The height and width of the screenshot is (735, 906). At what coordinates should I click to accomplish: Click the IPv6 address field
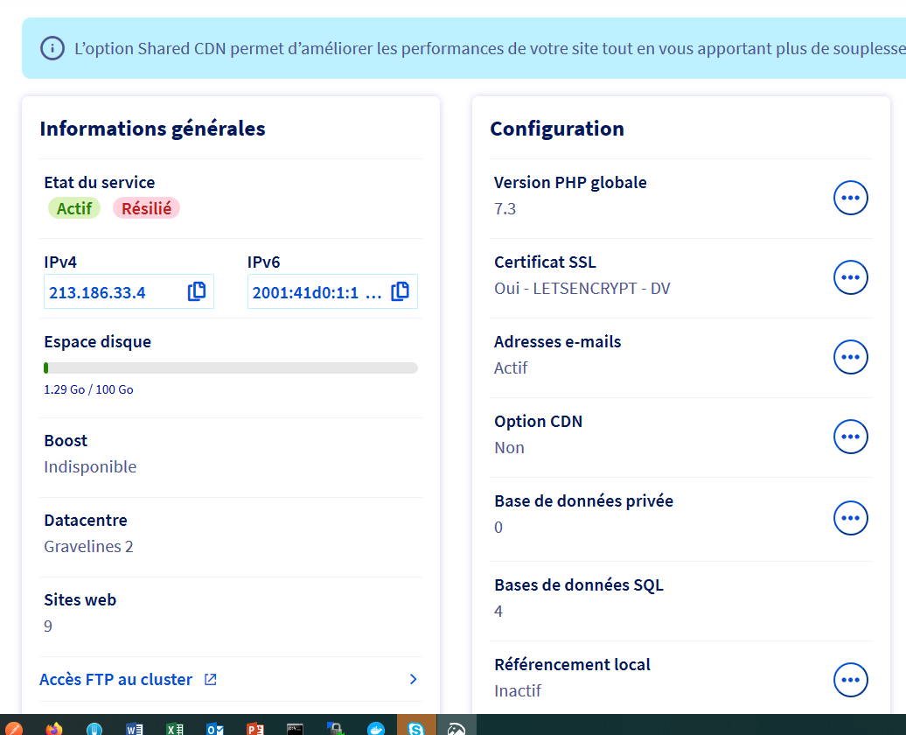pos(316,292)
